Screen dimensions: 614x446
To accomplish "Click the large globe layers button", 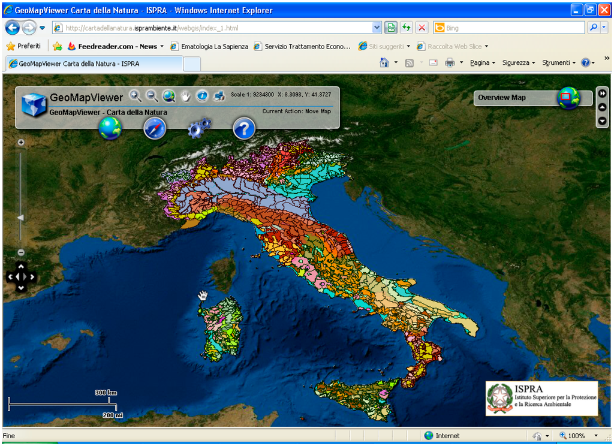I will tap(110, 128).
